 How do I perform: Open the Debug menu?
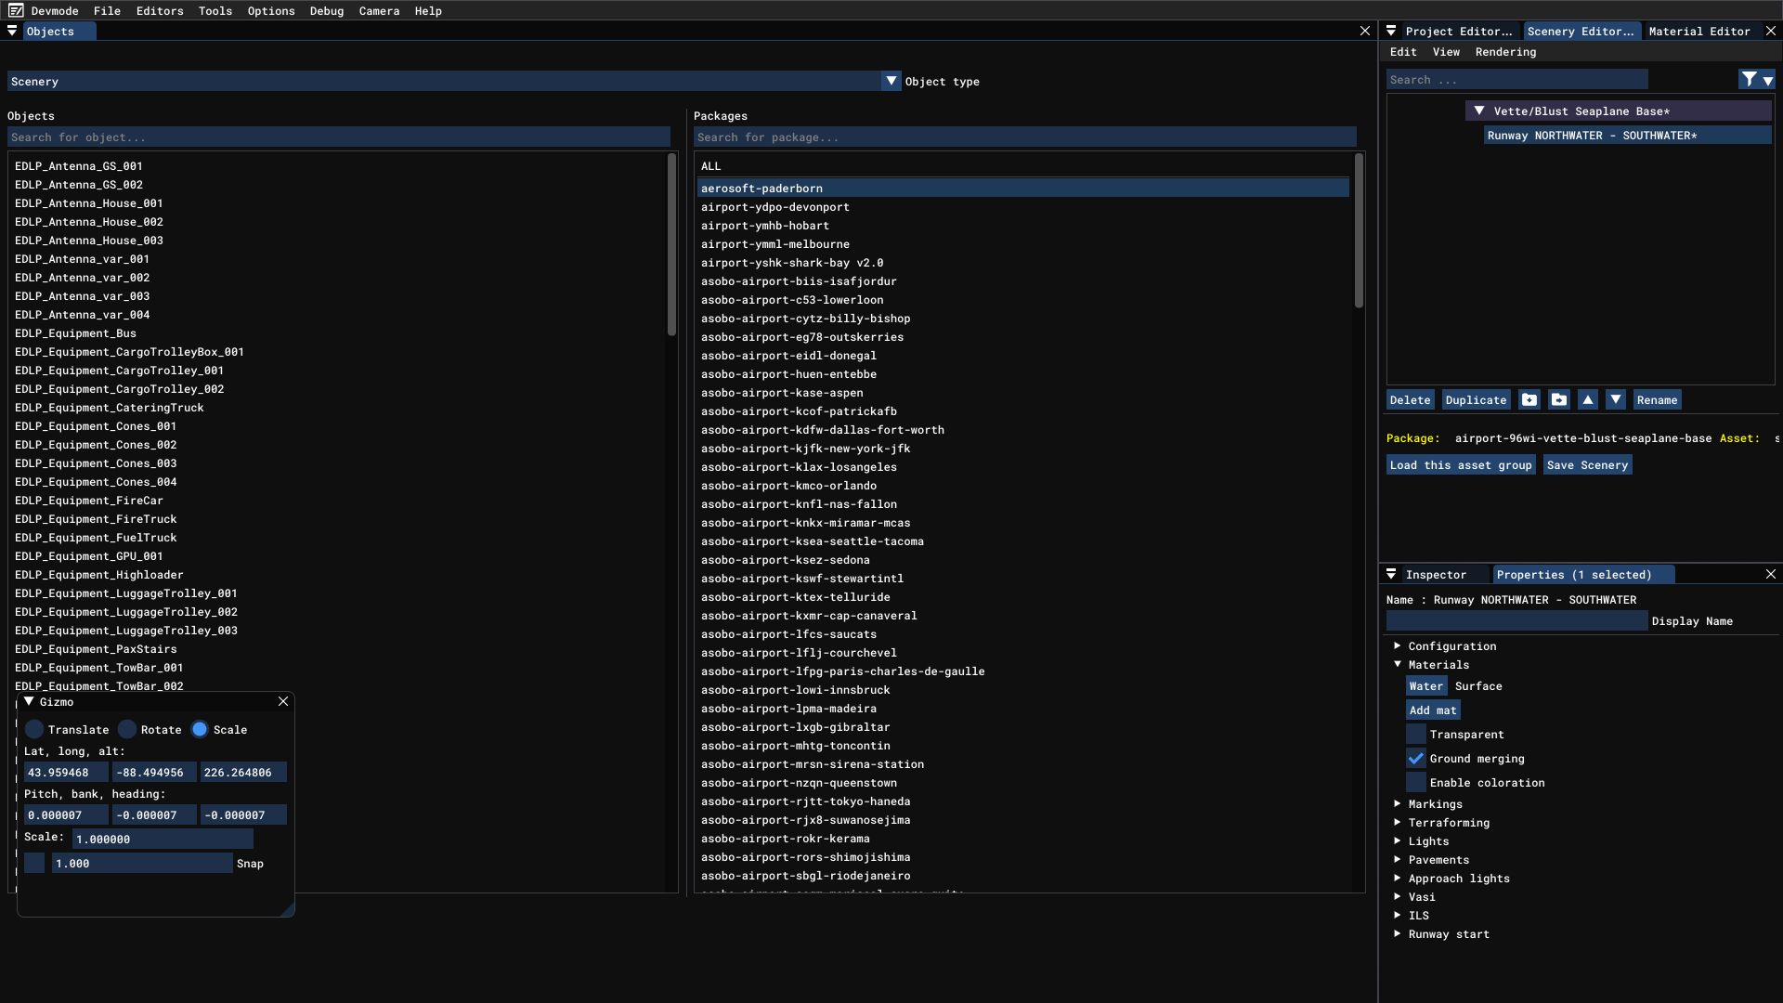(327, 11)
